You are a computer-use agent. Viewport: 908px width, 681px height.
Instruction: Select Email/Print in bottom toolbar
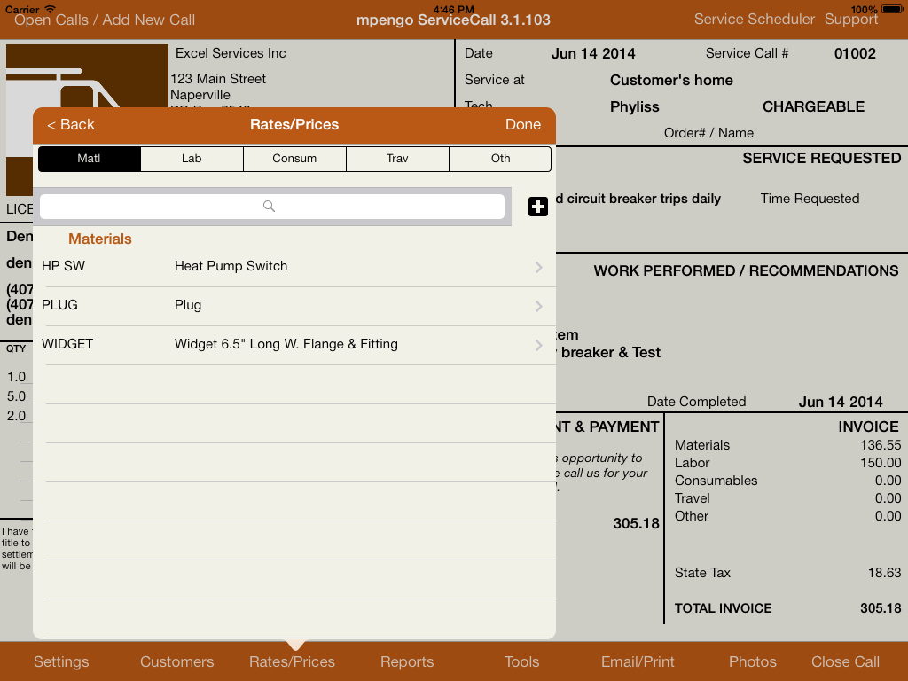click(638, 661)
